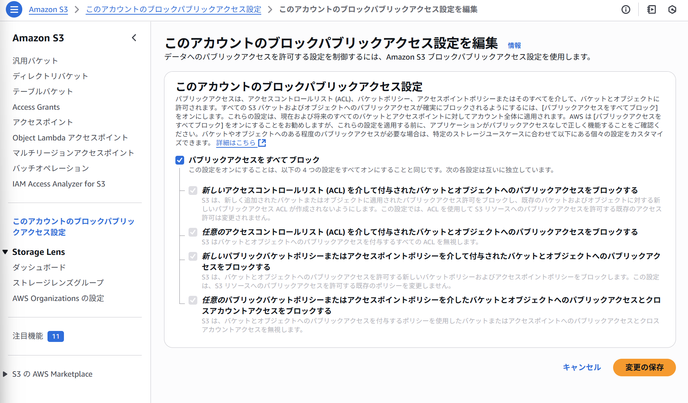Click the 情報 link beside title
The width and height of the screenshot is (688, 403).
coord(514,45)
